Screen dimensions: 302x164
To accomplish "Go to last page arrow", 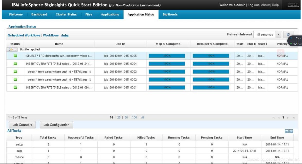I will coord(294,118).
